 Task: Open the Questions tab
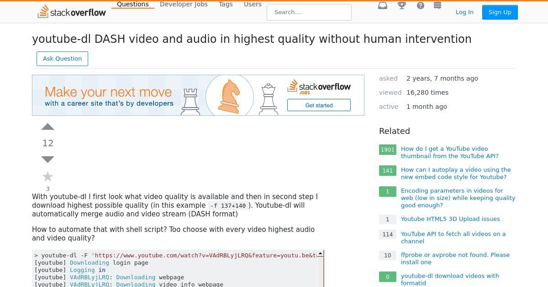[x=133, y=4]
